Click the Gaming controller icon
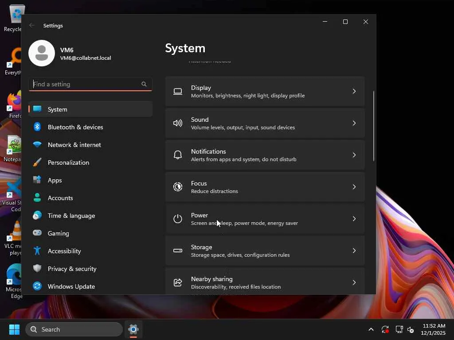 [37, 233]
